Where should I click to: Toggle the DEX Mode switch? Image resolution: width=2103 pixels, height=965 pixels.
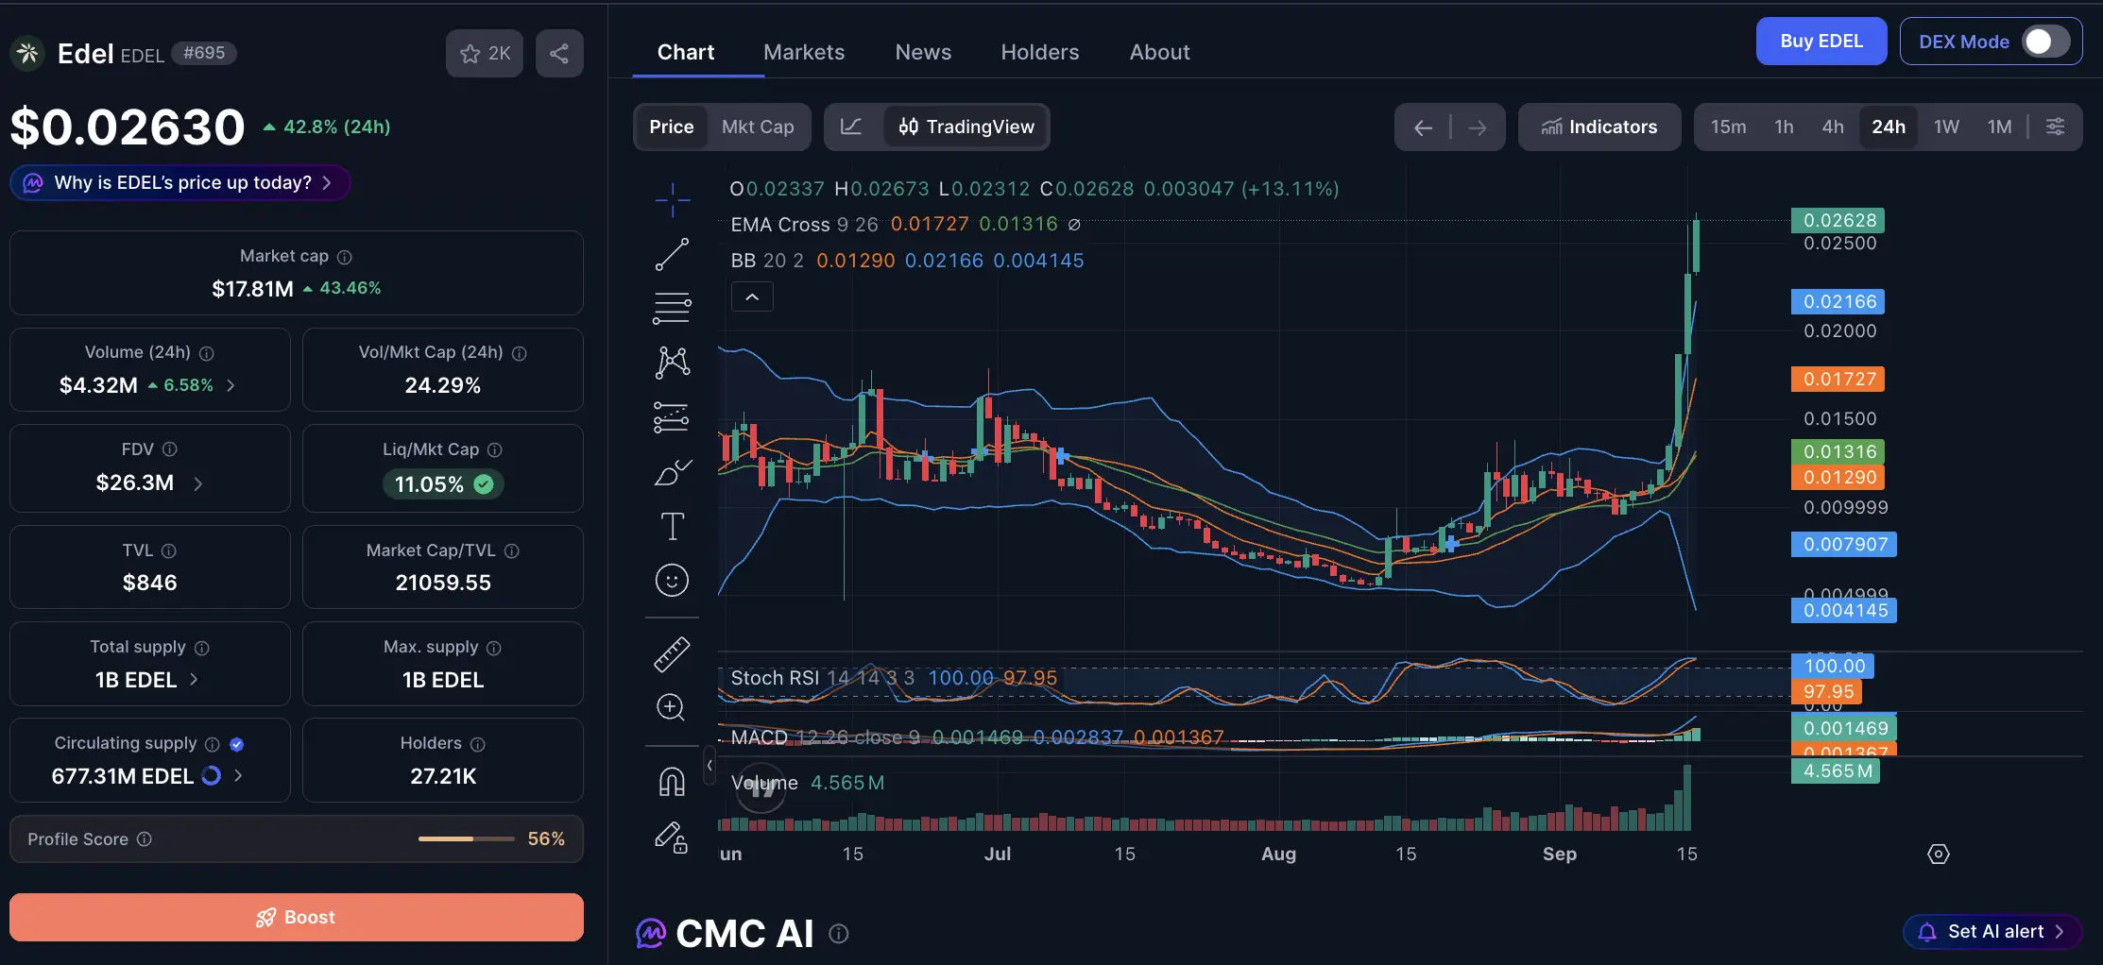[x=2045, y=42]
